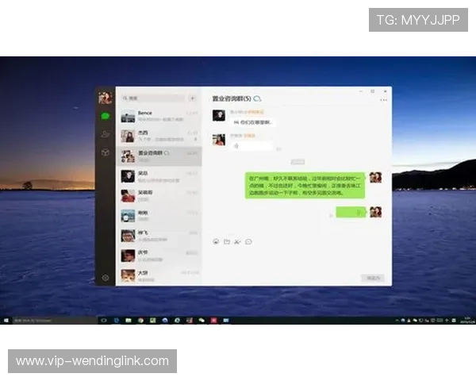Open the Chats tab in the sidebar
476x381 pixels.
105,116
